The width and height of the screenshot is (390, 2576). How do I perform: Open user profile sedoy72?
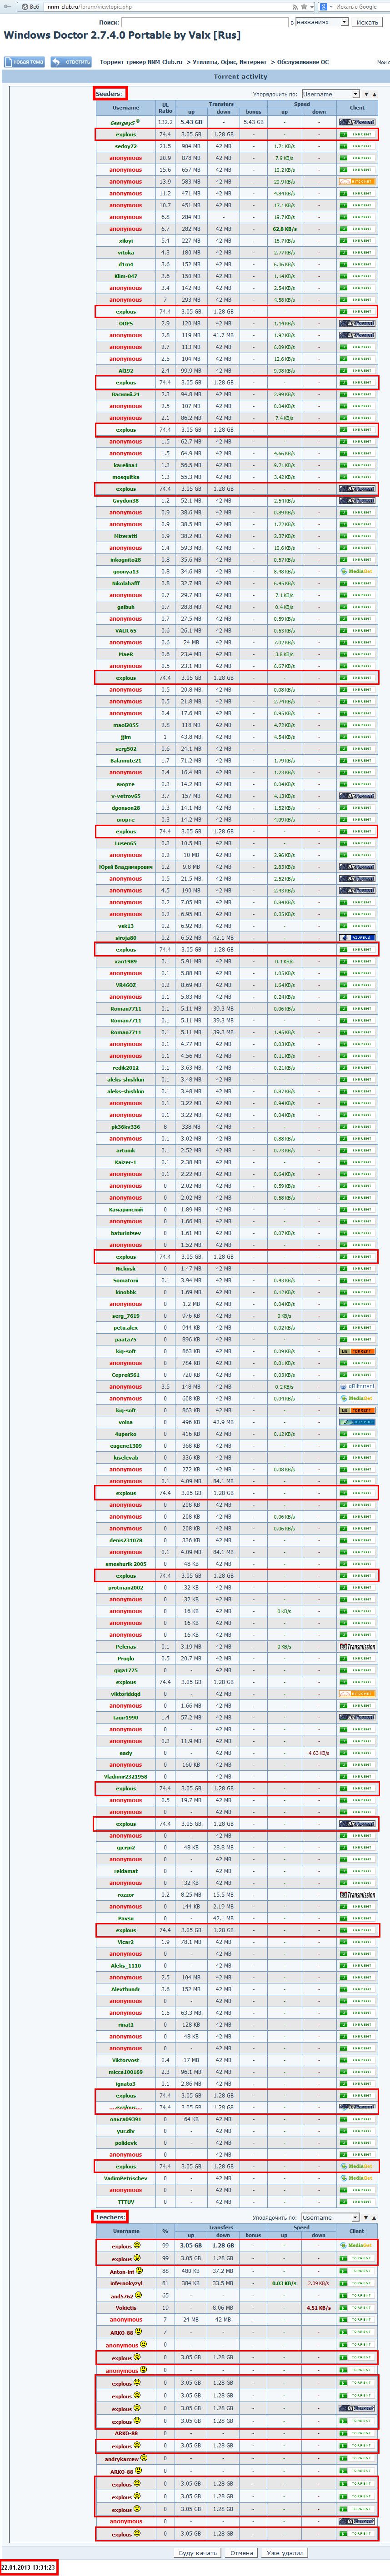126,146
